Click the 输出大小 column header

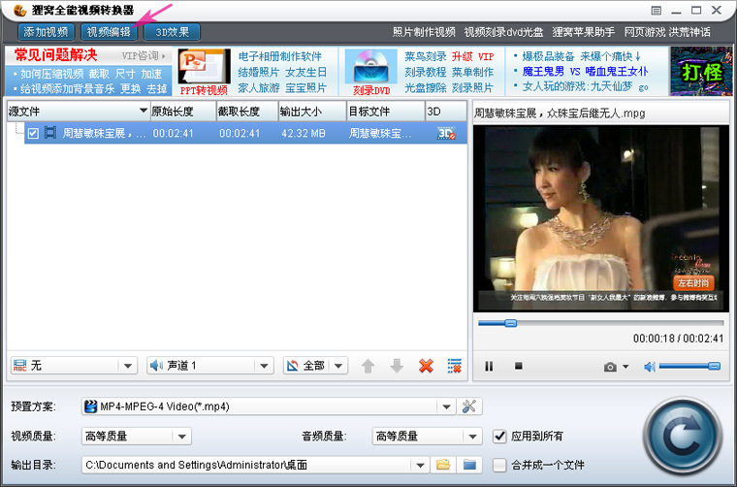tap(312, 112)
